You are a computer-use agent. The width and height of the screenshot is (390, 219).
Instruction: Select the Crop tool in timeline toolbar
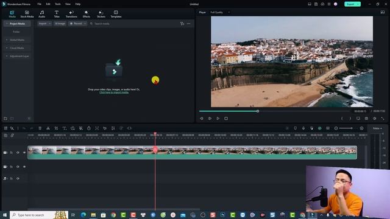(x=56, y=128)
